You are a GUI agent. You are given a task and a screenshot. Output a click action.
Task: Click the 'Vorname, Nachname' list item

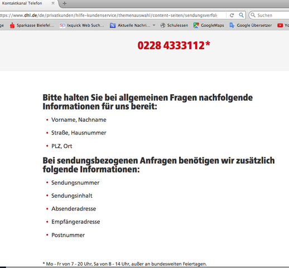tap(79, 119)
